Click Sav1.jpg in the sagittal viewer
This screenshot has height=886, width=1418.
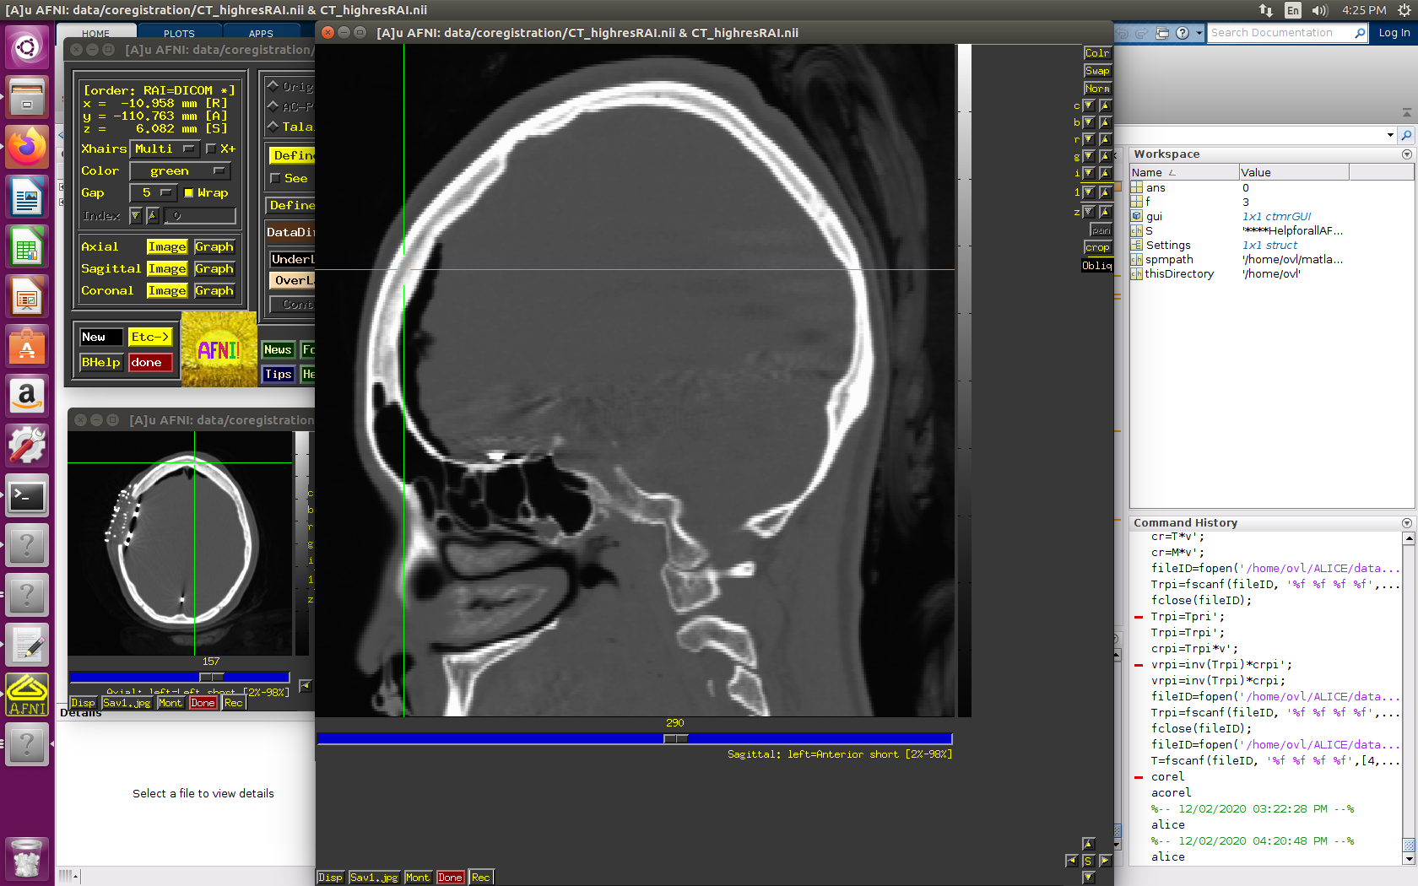pyautogui.click(x=374, y=878)
